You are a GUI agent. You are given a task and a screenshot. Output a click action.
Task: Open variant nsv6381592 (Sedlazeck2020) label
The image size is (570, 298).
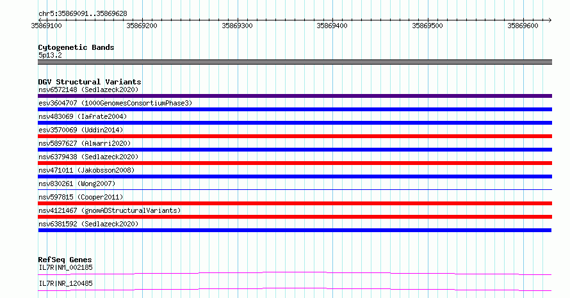pos(88,224)
